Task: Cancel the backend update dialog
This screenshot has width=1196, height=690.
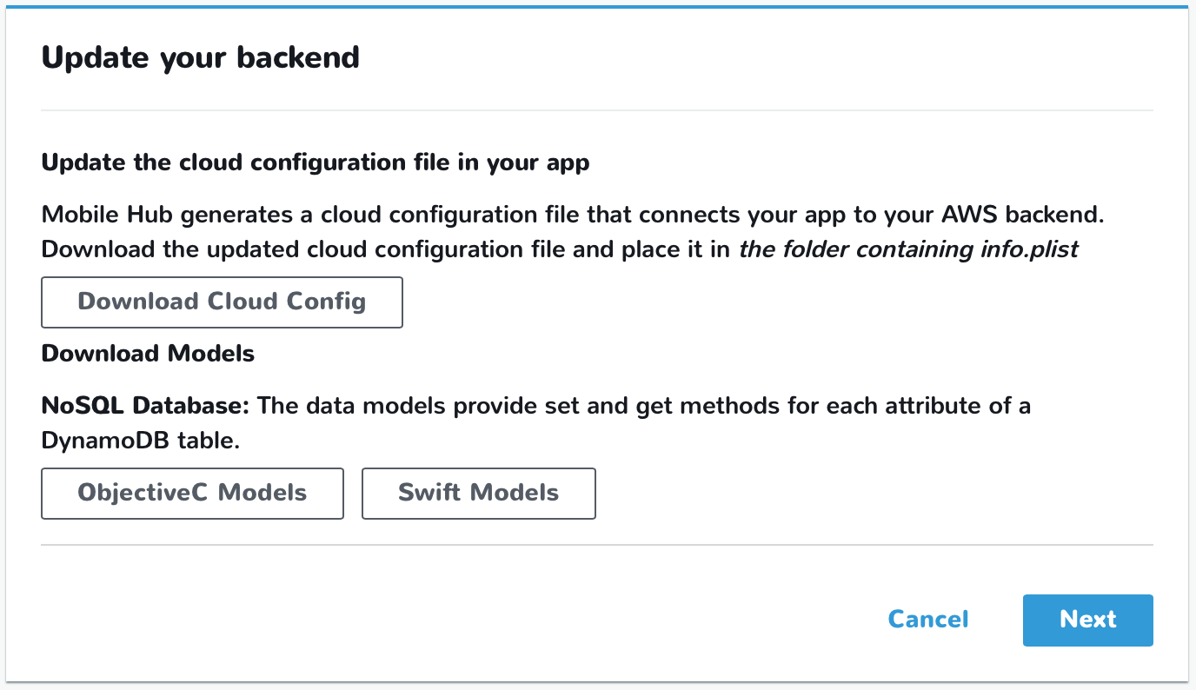Action: point(927,620)
